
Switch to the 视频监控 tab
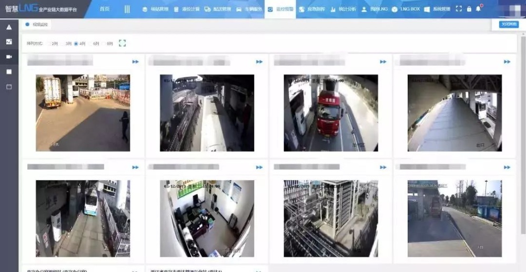(x=37, y=25)
